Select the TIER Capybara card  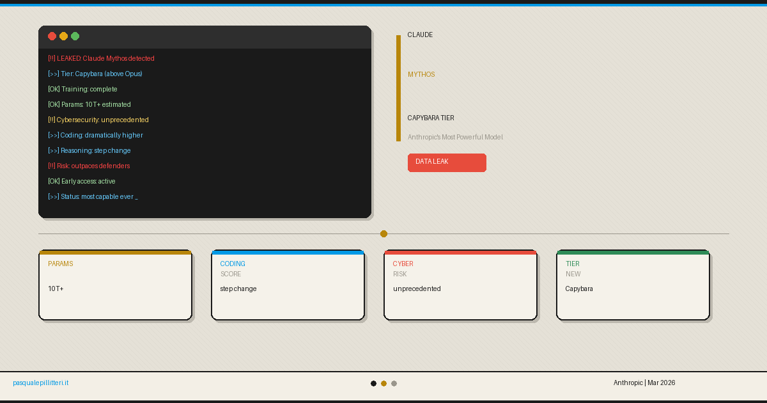633,285
